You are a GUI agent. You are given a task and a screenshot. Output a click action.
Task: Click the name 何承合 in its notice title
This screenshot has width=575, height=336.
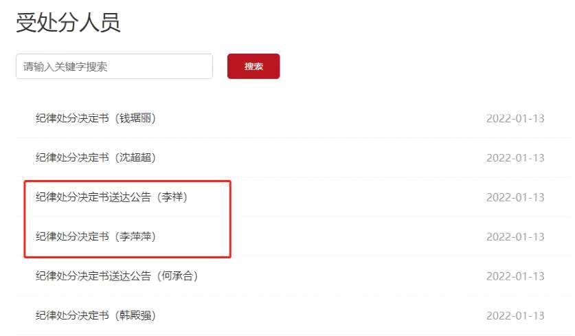click(177, 276)
